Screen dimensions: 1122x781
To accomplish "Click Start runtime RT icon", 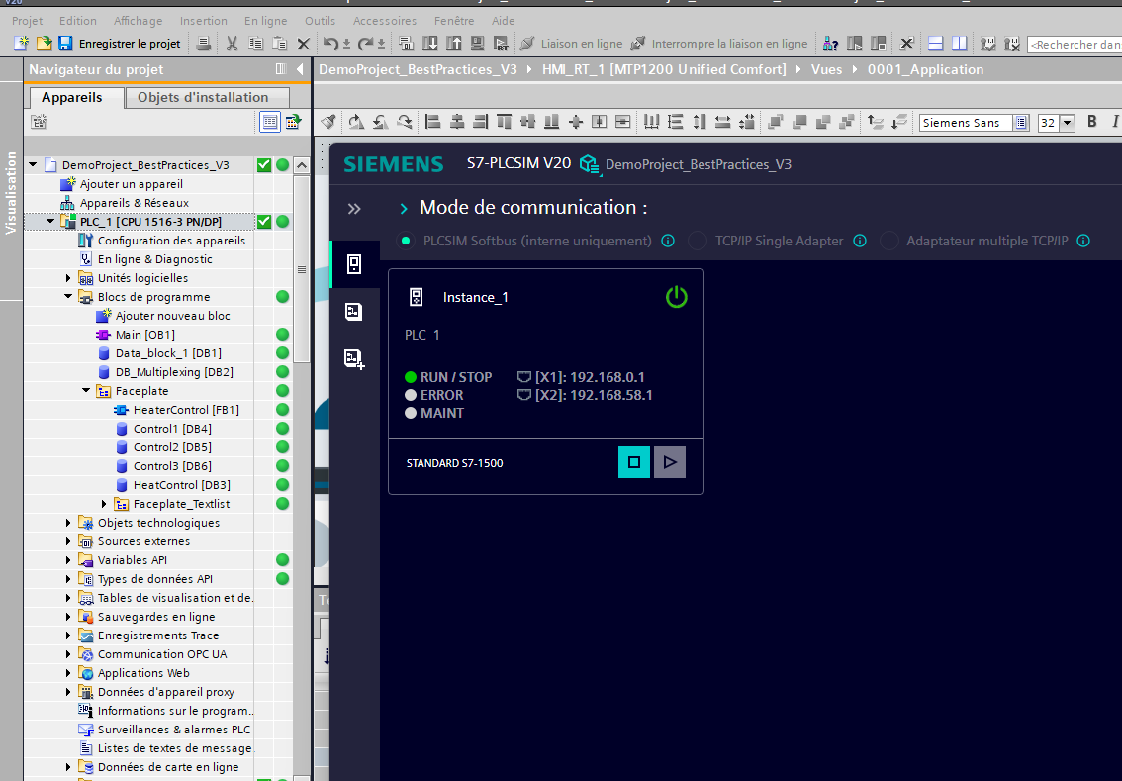I will (501, 44).
